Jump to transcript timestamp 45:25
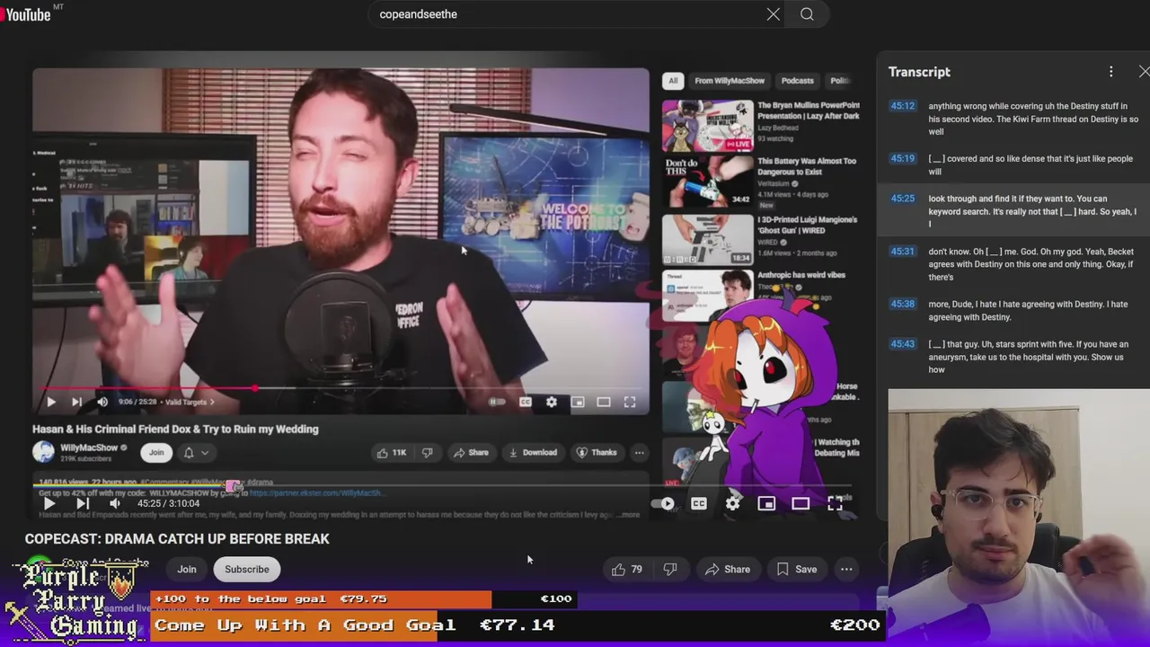Screen dimensions: 1150x647 pyautogui.click(x=902, y=199)
